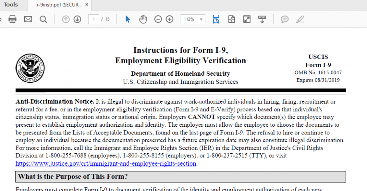Open the justice.gov immigrant rights link

tap(106, 163)
